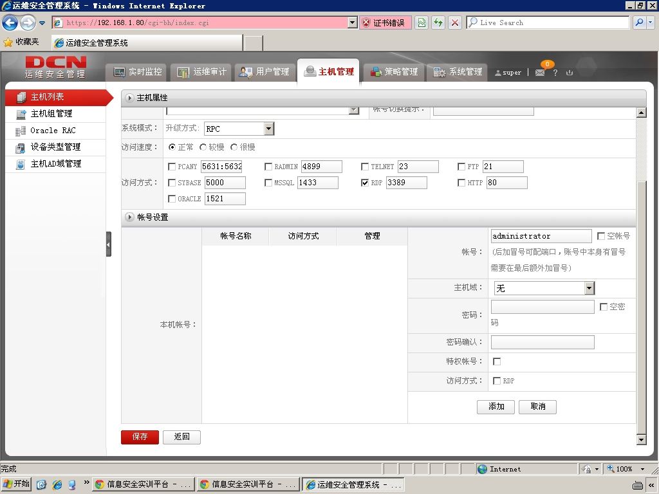Open Oracle RAC in the sidebar
Screen dimensions: 659x494
(55, 131)
